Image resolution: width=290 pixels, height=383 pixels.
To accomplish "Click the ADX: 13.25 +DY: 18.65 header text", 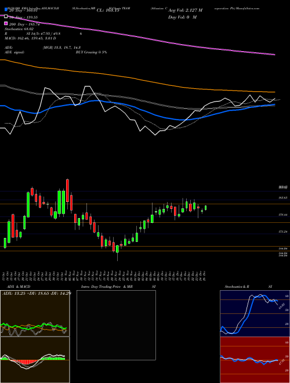I will (x=36, y=293).
